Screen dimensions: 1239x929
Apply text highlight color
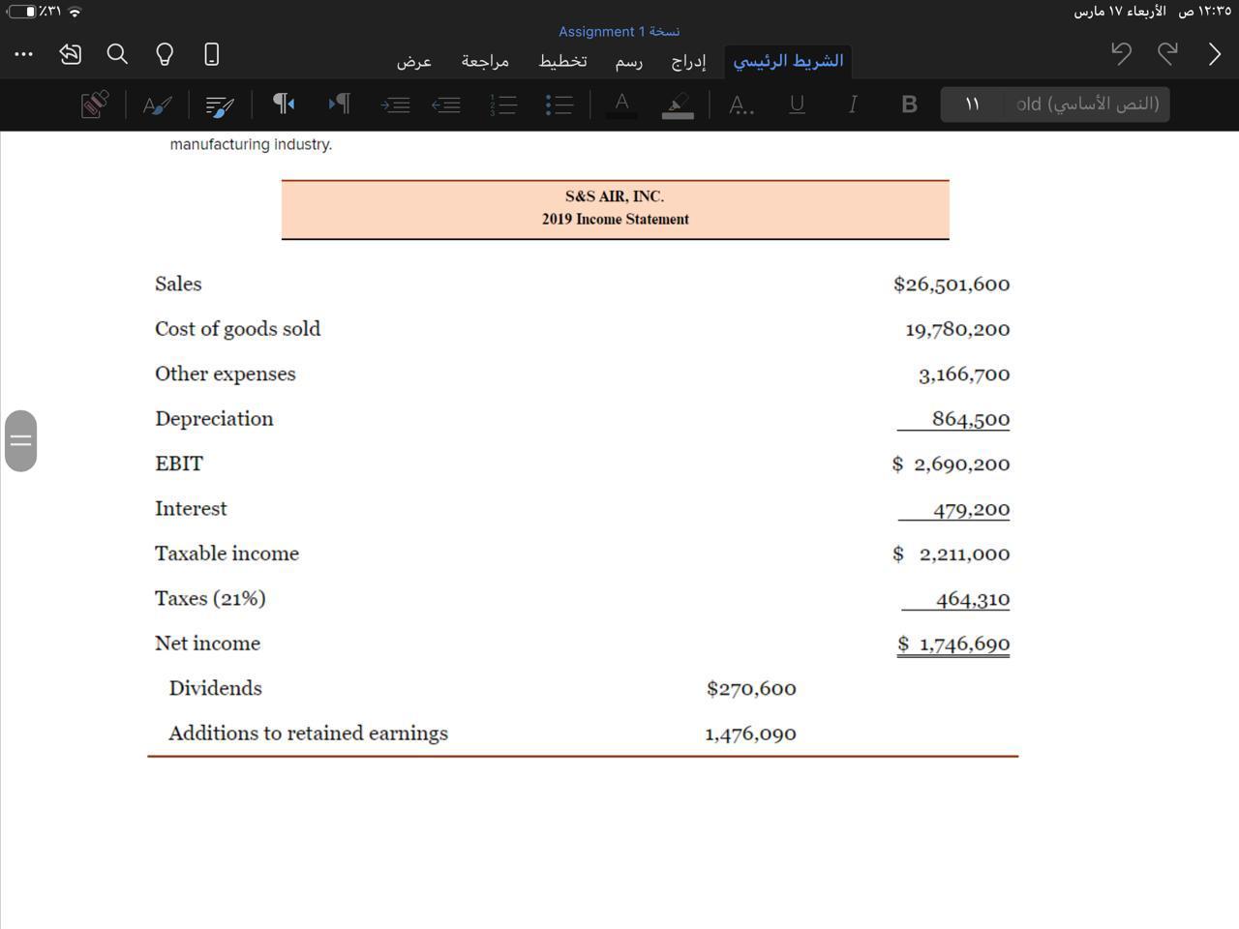(678, 105)
